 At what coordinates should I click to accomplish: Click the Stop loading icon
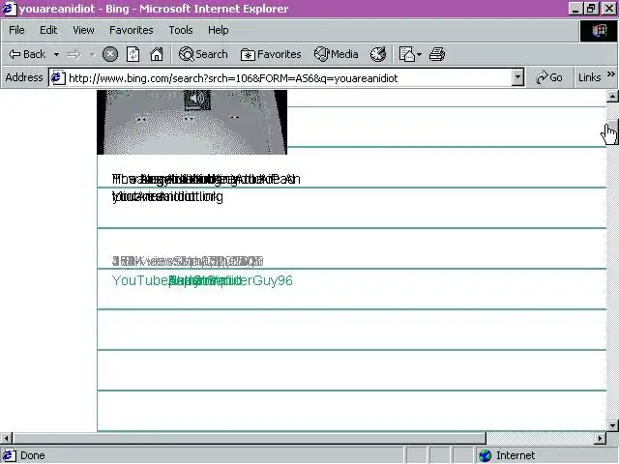[x=110, y=54]
